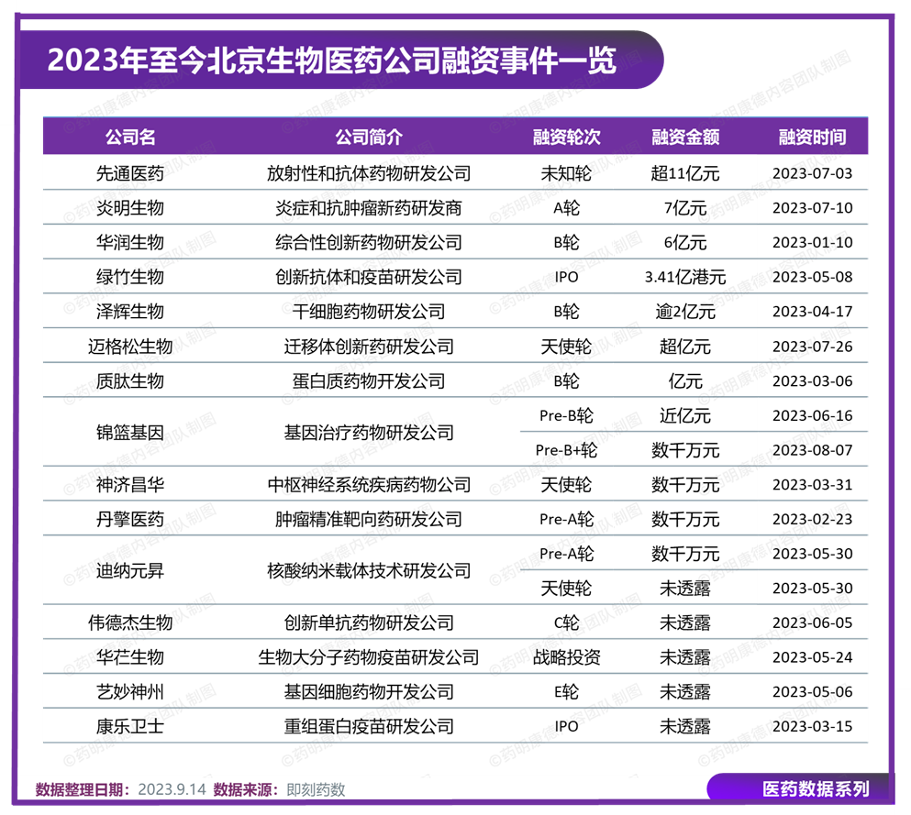
Task: Click description 放射性和抗体药物研发公司
Action: [x=369, y=173]
